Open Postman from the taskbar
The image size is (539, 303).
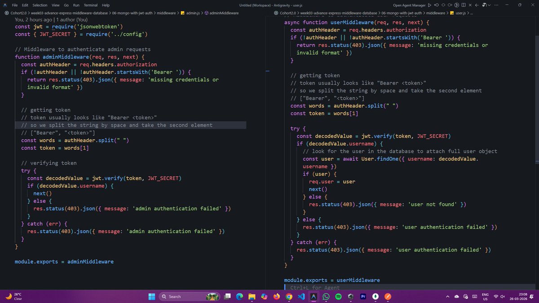pyautogui.click(x=387, y=296)
